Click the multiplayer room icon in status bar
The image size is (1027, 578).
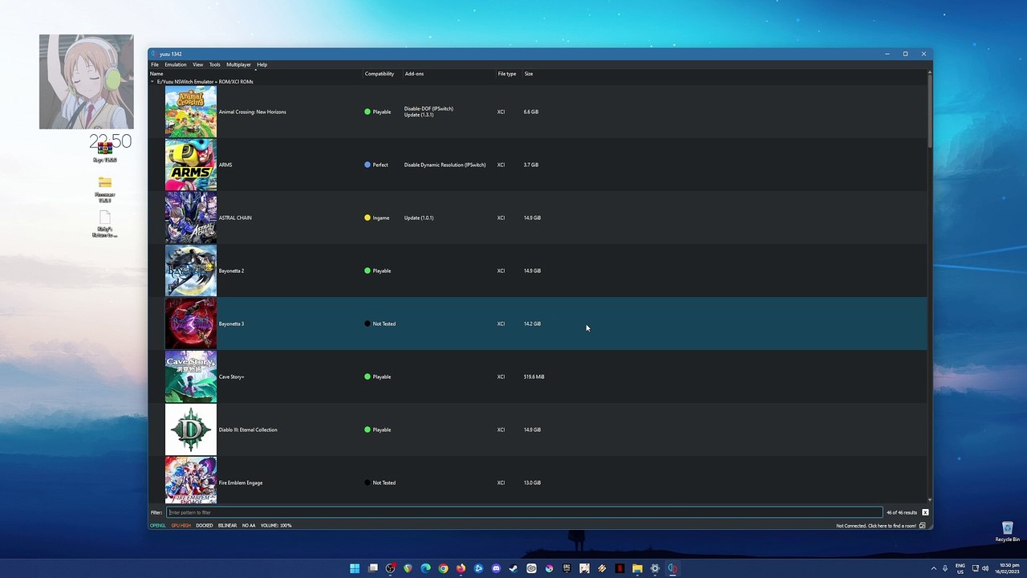[x=923, y=526]
